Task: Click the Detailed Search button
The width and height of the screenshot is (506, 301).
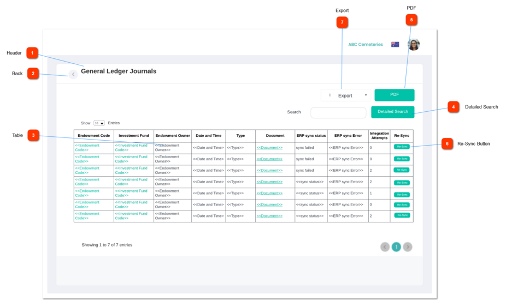Action: [393, 112]
